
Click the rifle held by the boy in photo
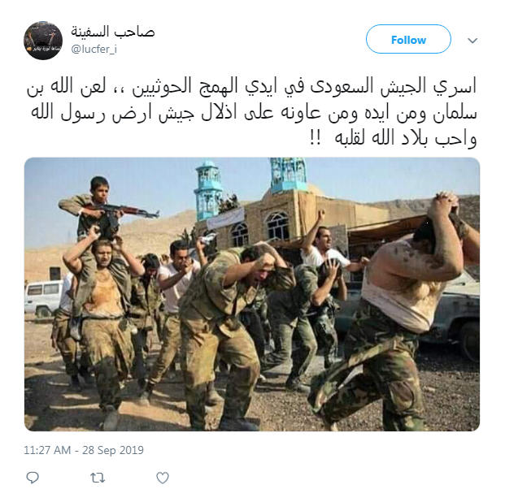pyautogui.click(x=122, y=210)
